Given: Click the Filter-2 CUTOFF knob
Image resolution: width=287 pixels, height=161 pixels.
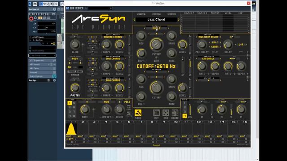Looking at the screenshot, I should coord(157,88).
